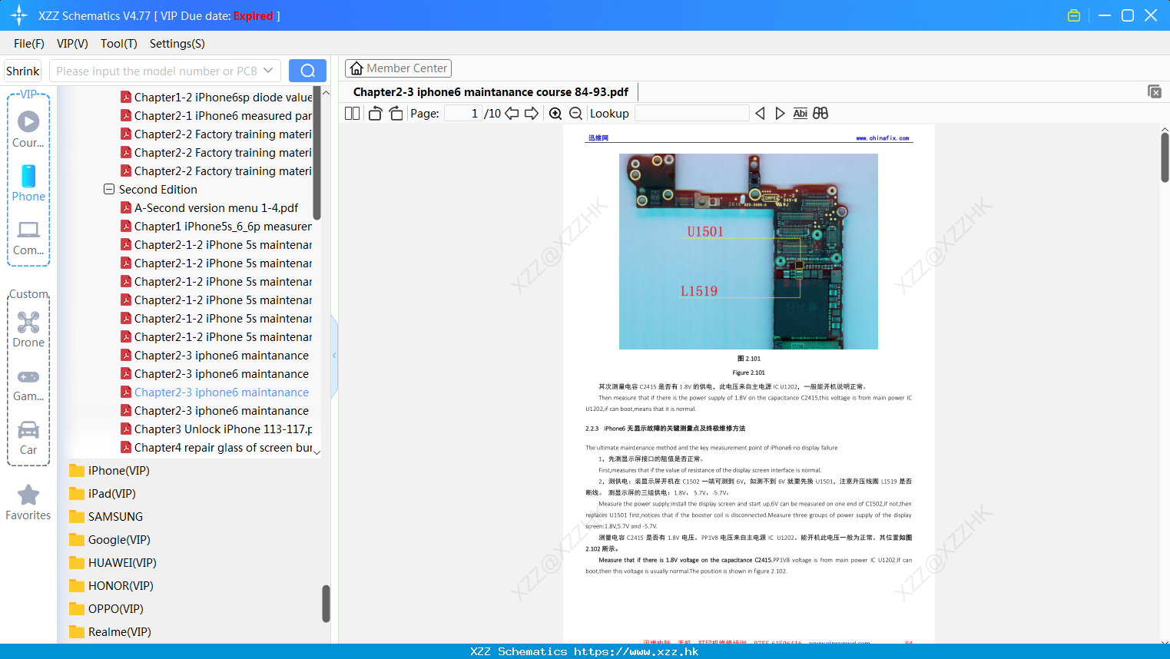The width and height of the screenshot is (1170, 659).
Task: Rotate page counterclockwise
Action: point(375,113)
